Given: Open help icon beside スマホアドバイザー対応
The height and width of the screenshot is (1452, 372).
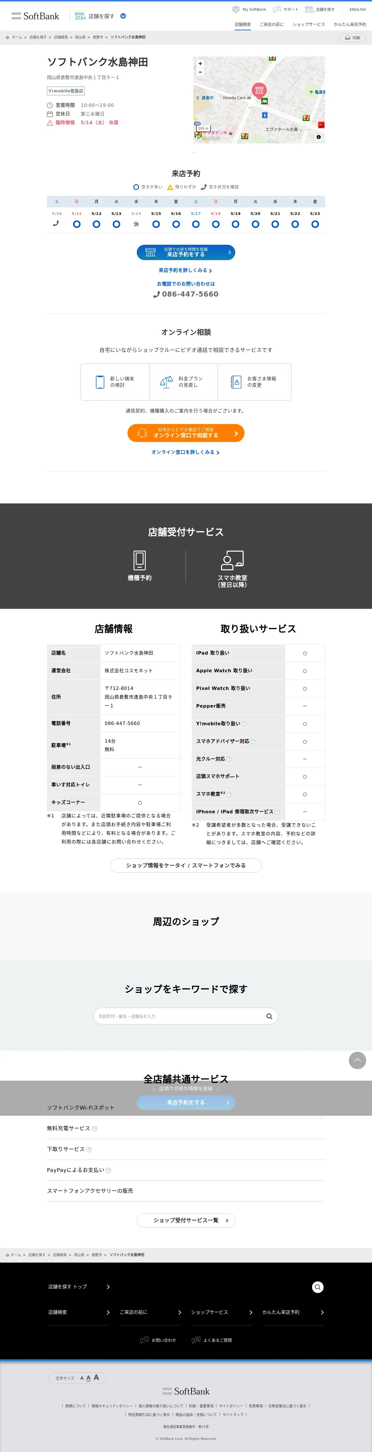Looking at the screenshot, I should point(253,741).
